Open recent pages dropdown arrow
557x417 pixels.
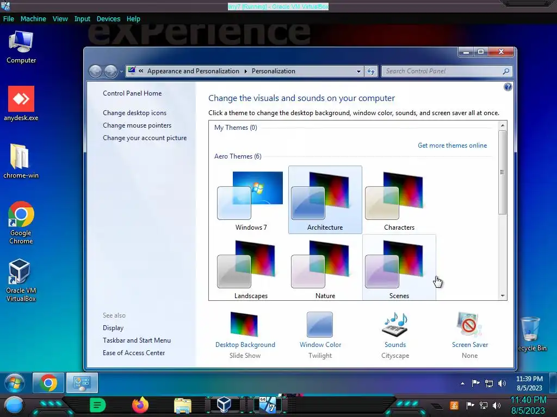point(121,72)
